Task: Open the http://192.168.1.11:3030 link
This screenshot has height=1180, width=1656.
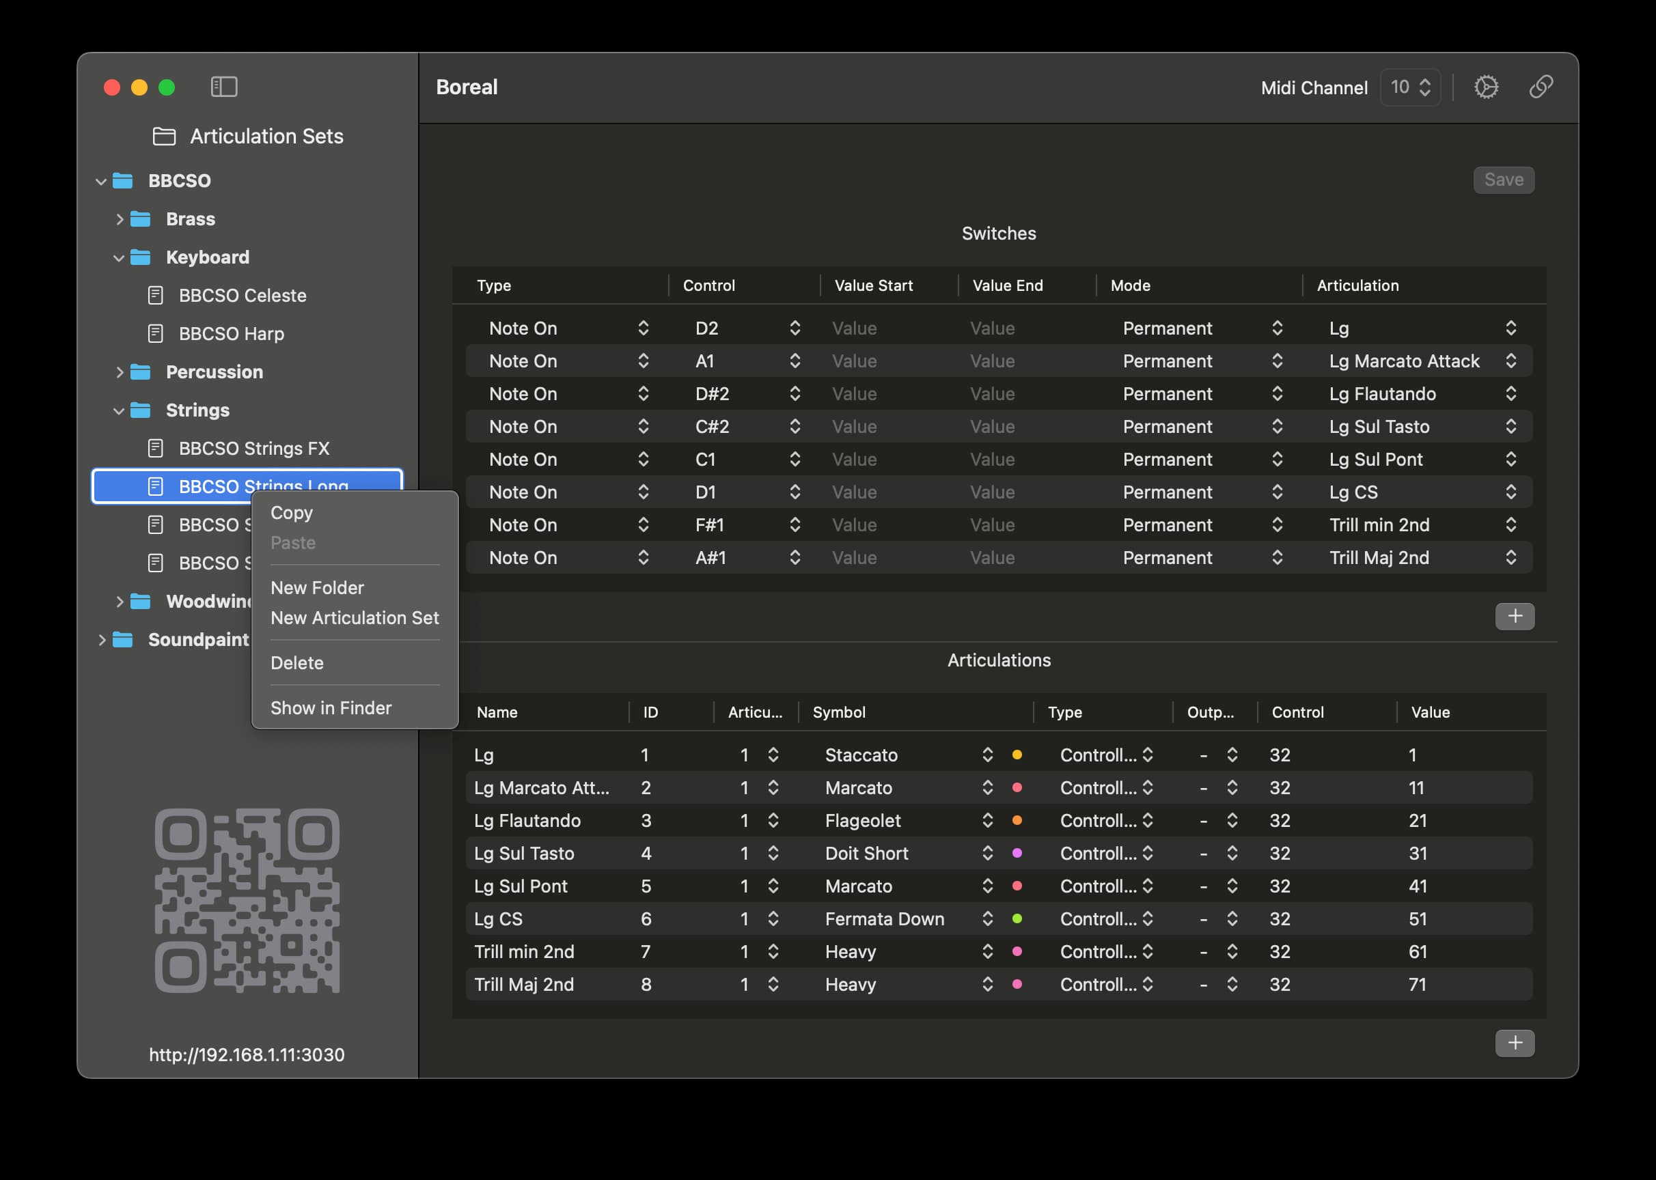Action: coord(247,1054)
